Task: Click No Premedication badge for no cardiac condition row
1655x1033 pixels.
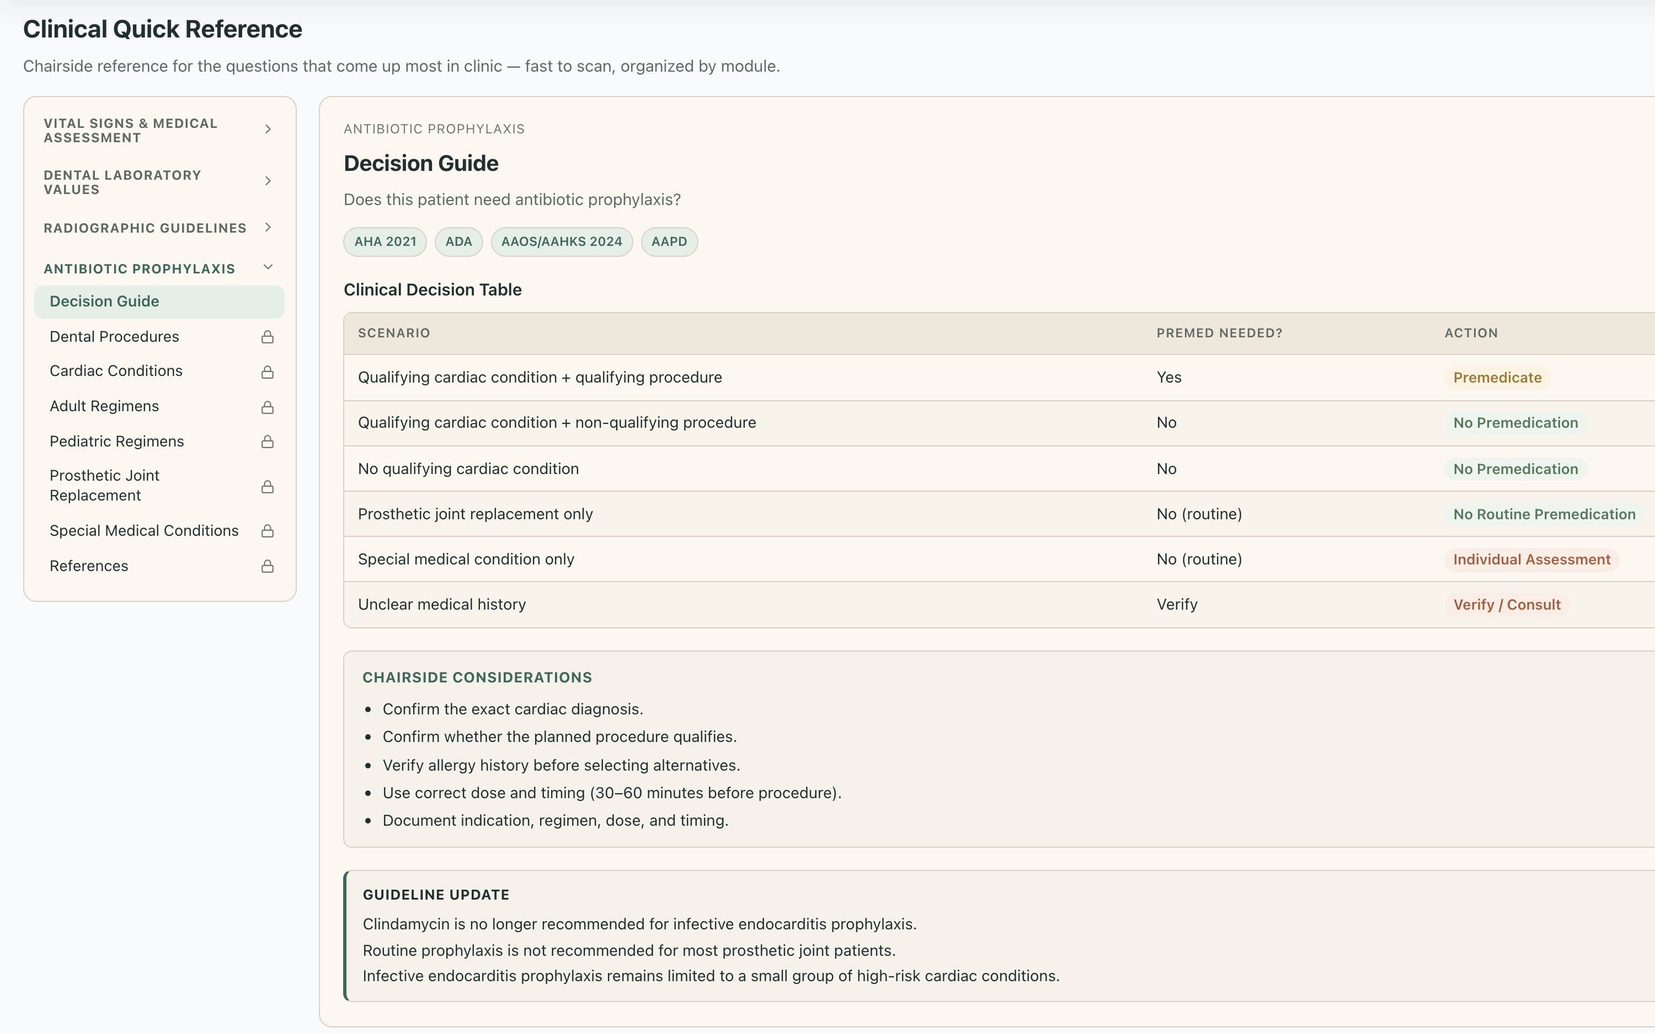Action: tap(1515, 469)
